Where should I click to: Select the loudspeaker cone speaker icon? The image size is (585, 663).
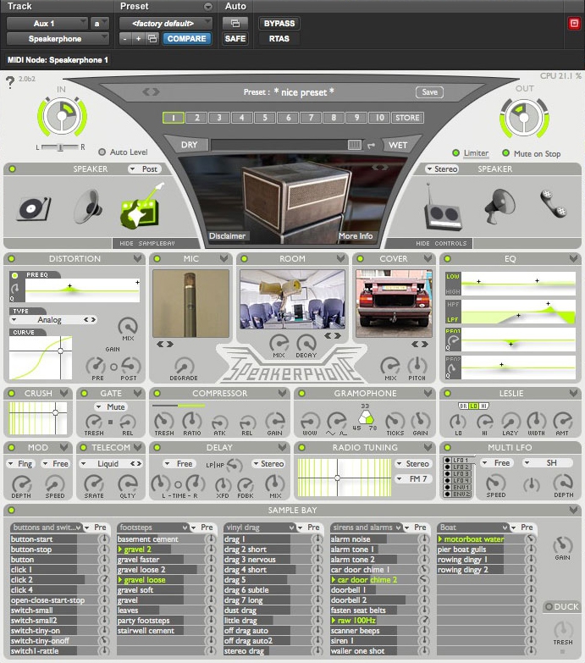pyautogui.click(x=89, y=207)
